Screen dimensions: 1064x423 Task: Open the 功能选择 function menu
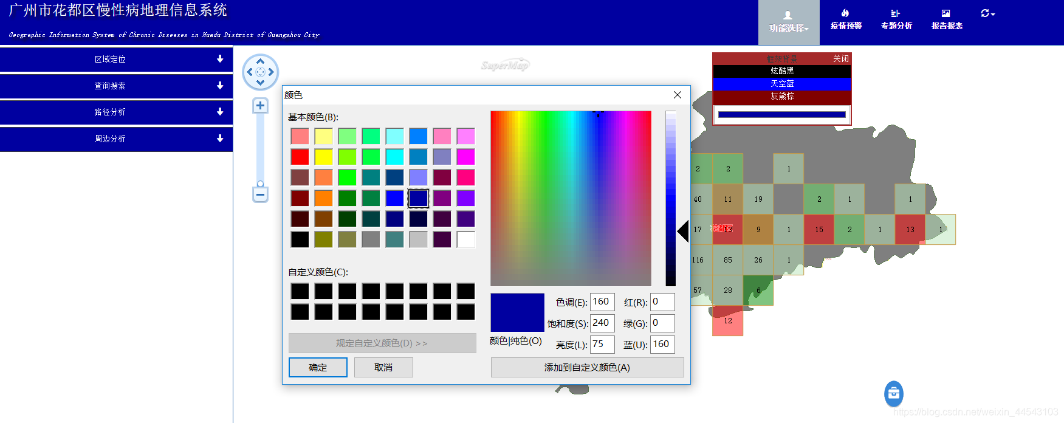789,22
